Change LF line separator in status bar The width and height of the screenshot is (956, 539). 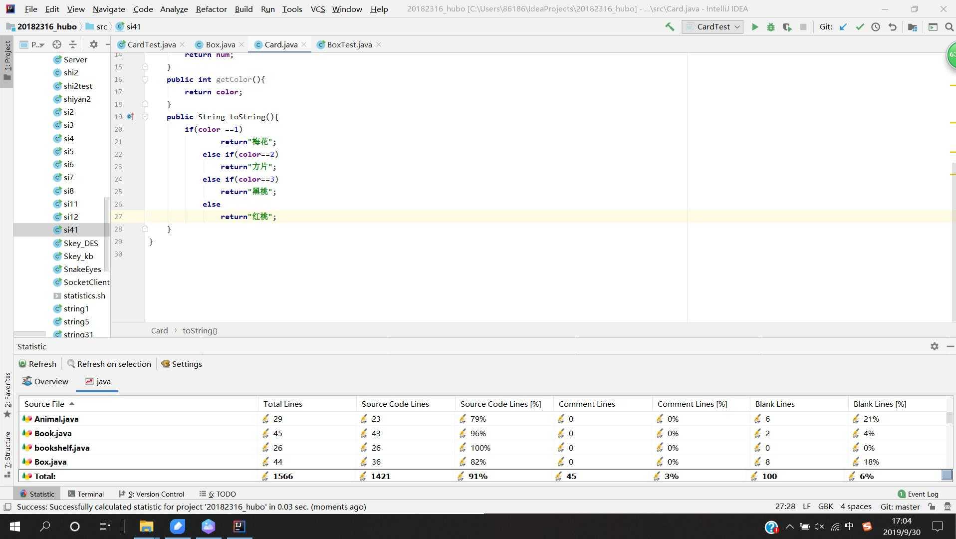[806, 507]
